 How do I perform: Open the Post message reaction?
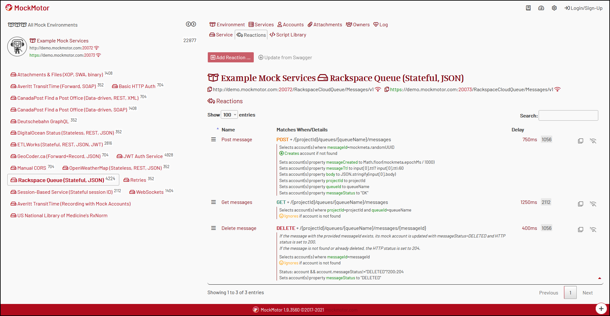(237, 140)
